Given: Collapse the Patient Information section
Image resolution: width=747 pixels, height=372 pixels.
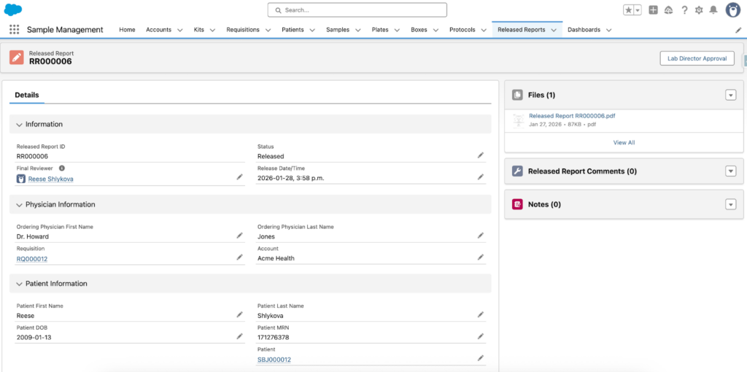Looking at the screenshot, I should coord(19,284).
